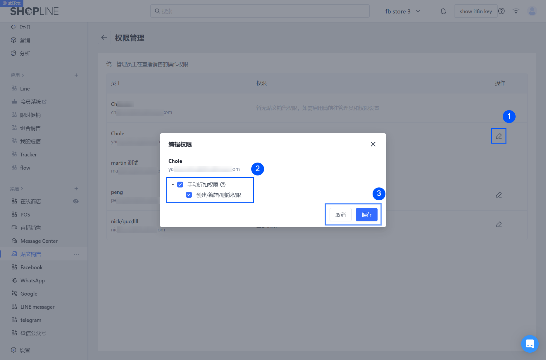Open the notifications bell icon

coord(443,11)
